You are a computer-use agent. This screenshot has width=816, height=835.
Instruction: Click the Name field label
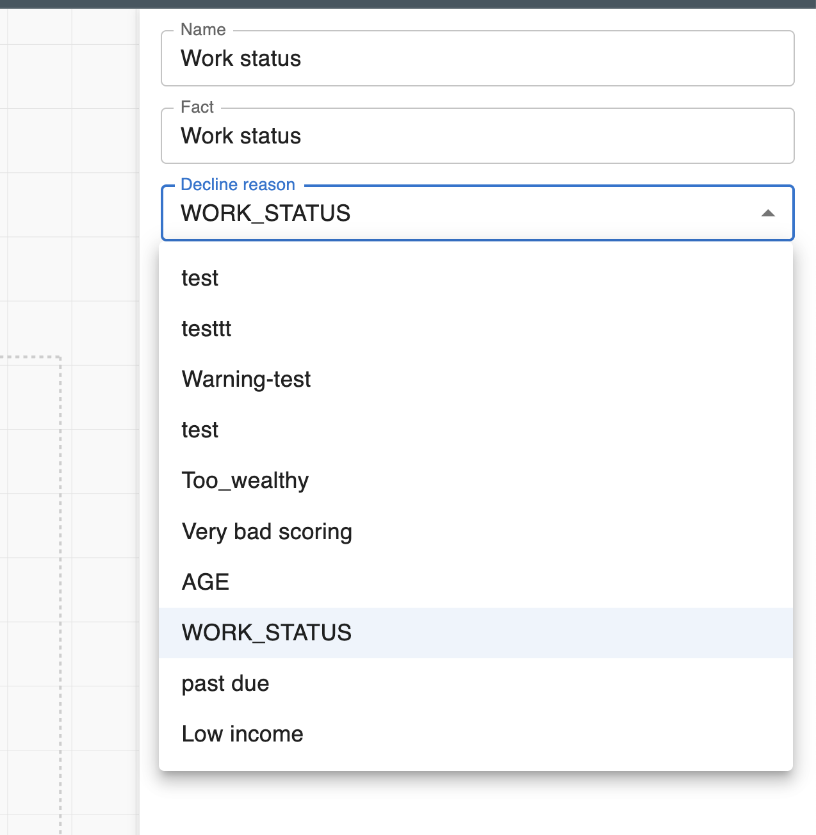pos(203,30)
